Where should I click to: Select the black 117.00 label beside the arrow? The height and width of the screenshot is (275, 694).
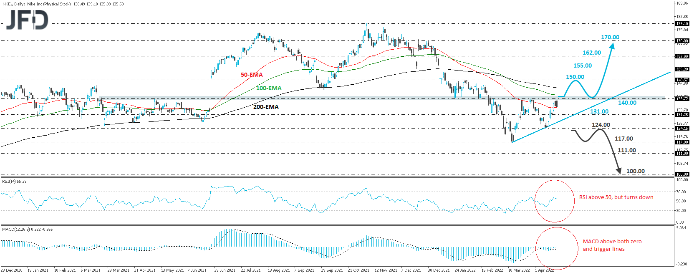(x=624, y=139)
